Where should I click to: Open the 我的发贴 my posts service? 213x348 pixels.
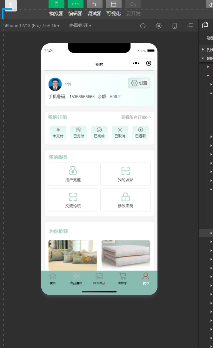click(125, 174)
